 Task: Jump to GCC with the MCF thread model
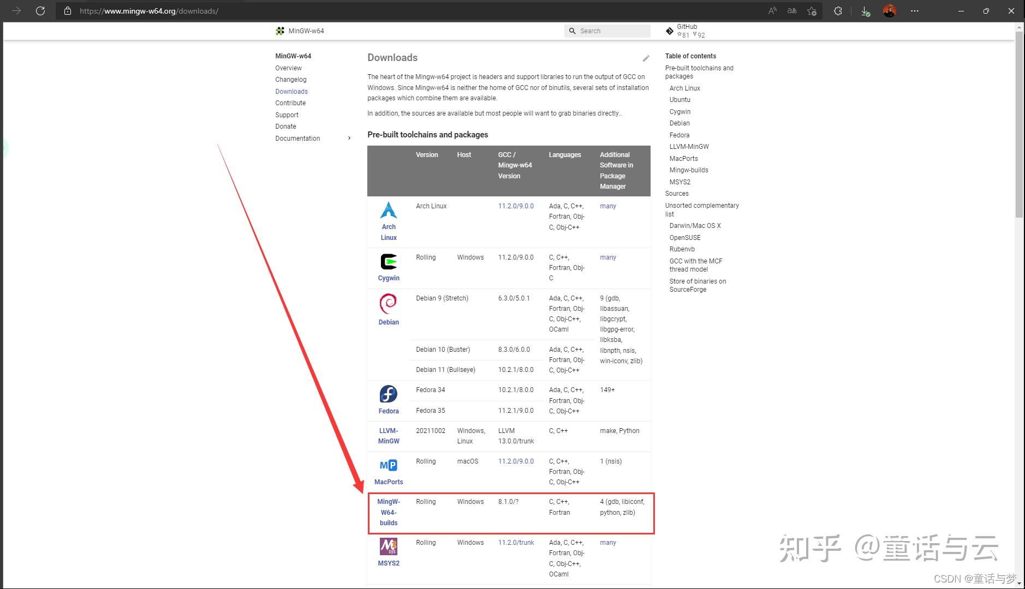pyautogui.click(x=696, y=265)
